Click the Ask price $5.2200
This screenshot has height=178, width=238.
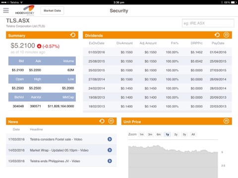pos(35,70)
